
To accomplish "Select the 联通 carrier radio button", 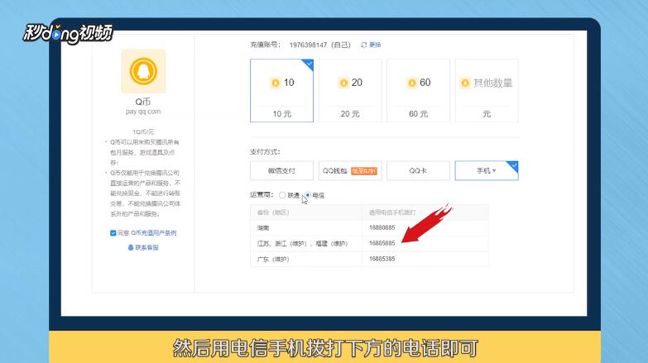I will pos(282,195).
